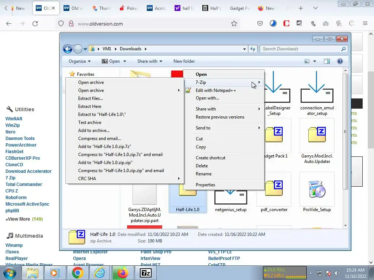This screenshot has height=280, width=374.
Task: Click the taskbar clock showing 10:24 AM
Action: 355,273
